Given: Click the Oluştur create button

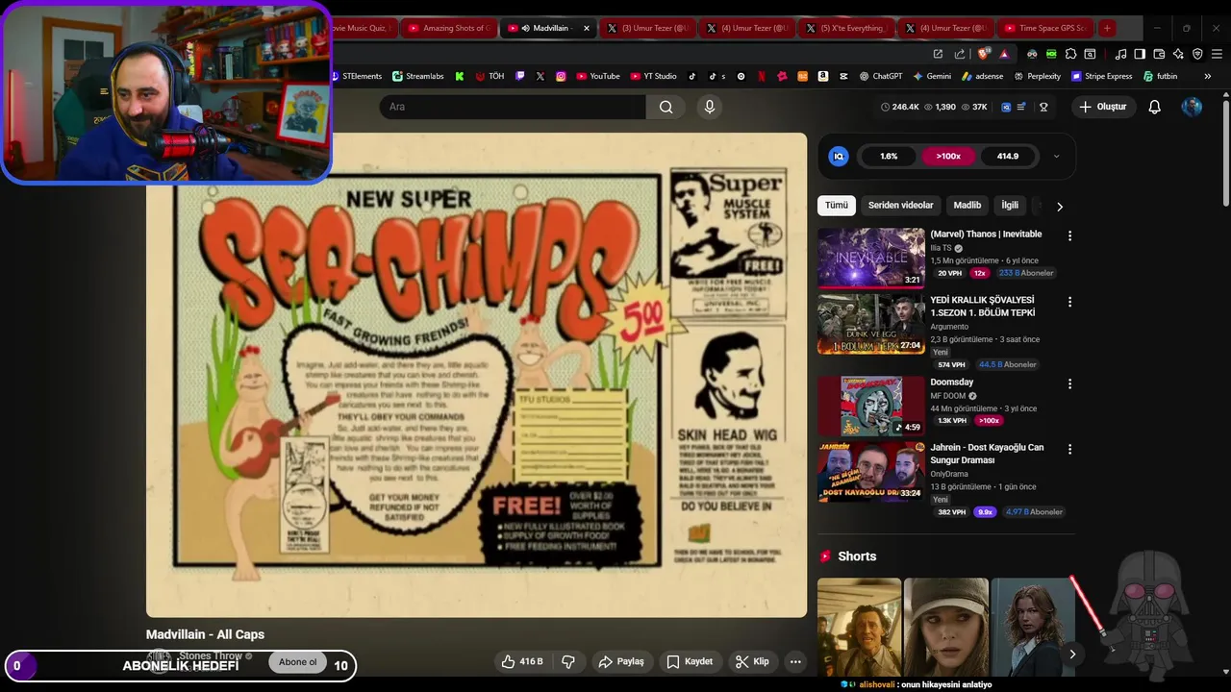Looking at the screenshot, I should [x=1102, y=107].
